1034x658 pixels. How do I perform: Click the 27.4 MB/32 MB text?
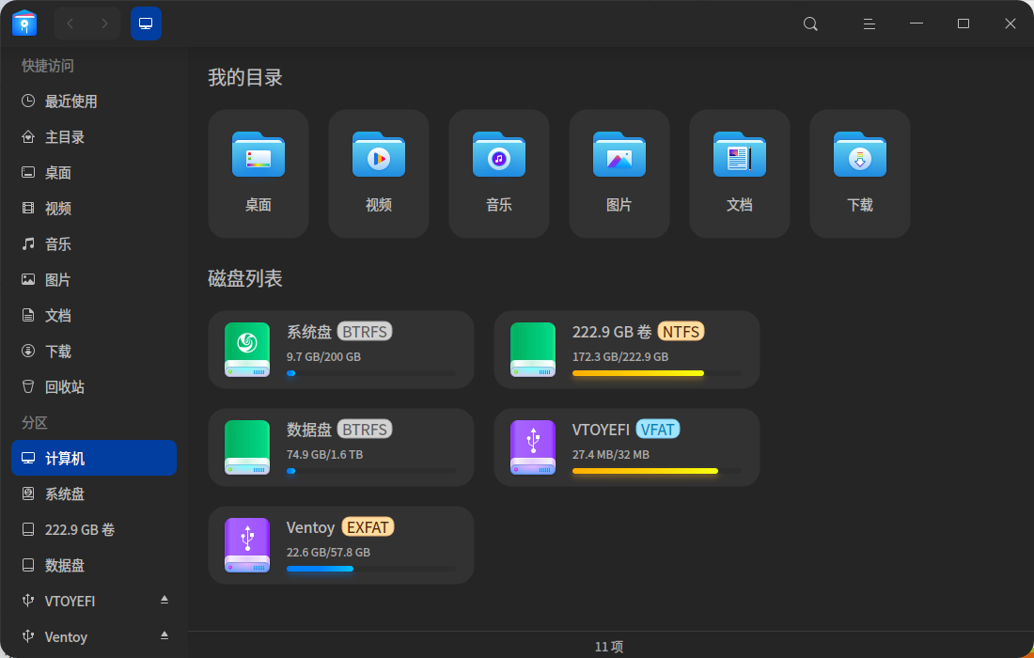pos(611,454)
